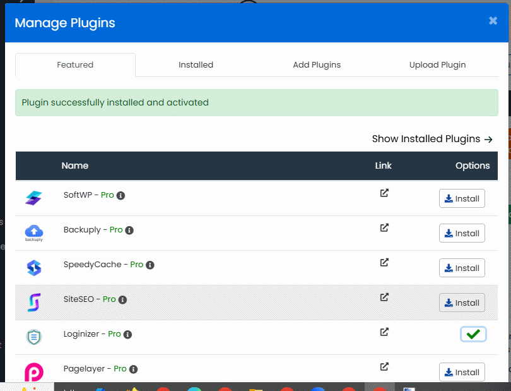
Task: Click the Pro label next to SiteSEO
Action: (x=109, y=299)
